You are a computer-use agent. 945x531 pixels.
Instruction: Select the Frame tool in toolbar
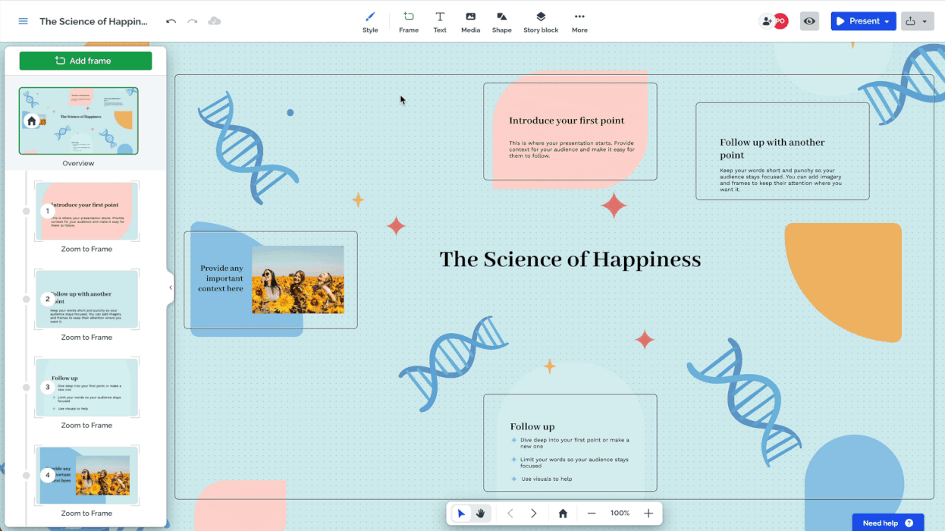409,22
